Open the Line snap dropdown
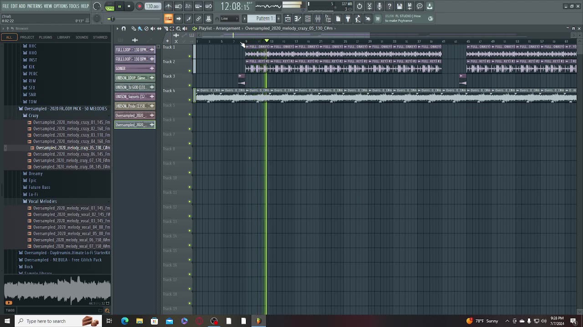The image size is (583, 327). click(x=230, y=19)
